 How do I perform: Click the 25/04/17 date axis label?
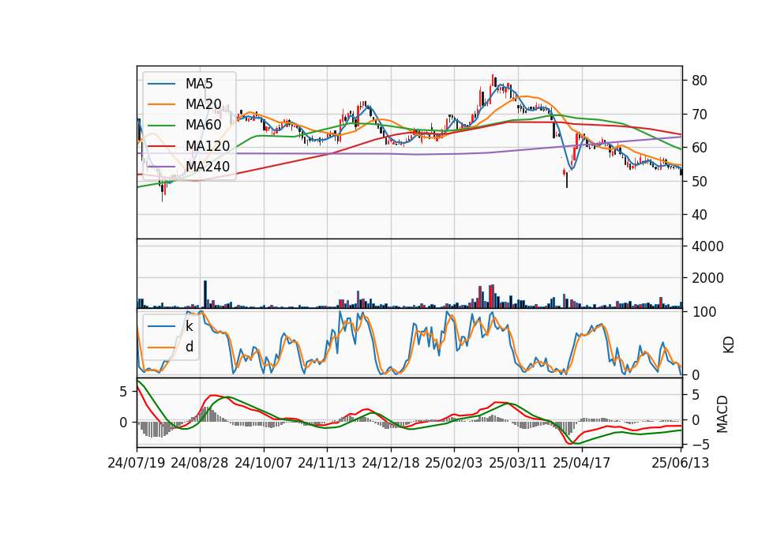tap(582, 464)
